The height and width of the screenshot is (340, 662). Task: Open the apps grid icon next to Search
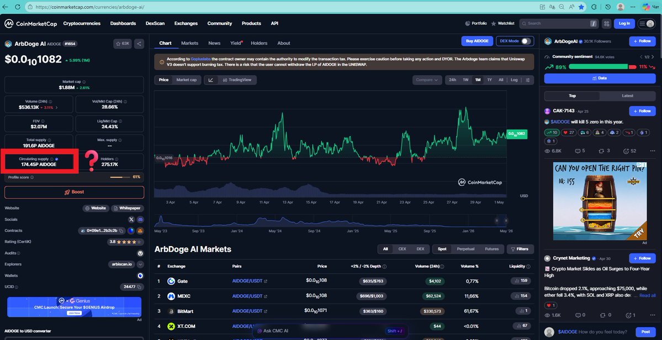(607, 24)
